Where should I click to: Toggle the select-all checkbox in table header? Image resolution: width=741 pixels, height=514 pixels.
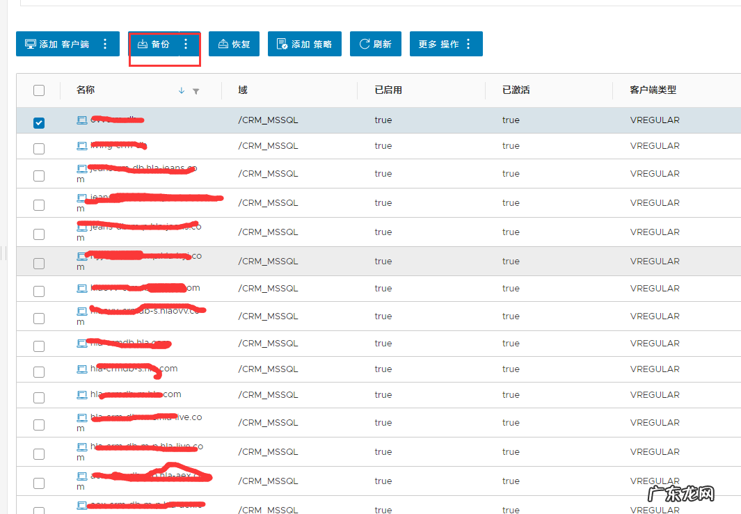[39, 90]
